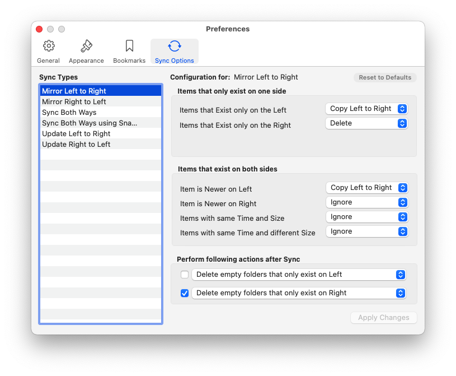456x376 pixels.
Task: Click the red close window button
Action: click(39, 29)
